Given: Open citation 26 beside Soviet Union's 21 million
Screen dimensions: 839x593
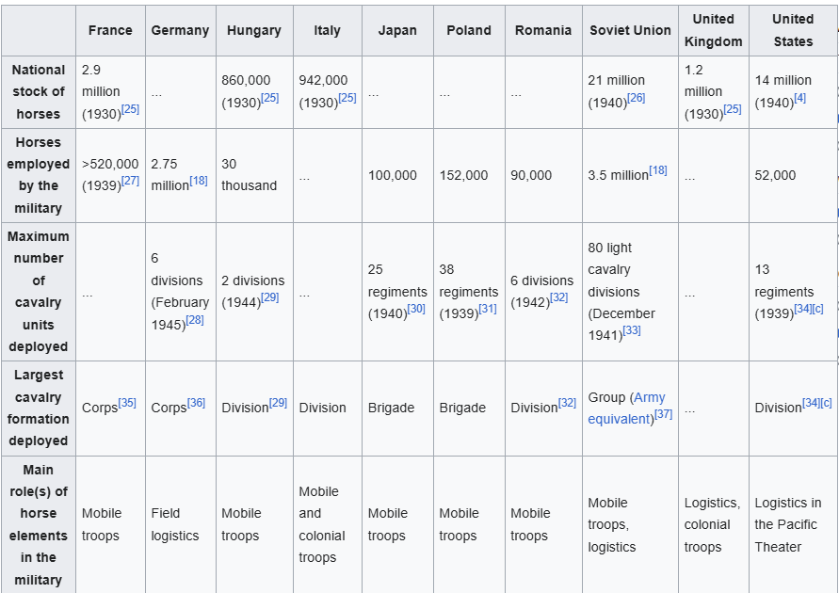Looking at the screenshot, I should click(636, 98).
